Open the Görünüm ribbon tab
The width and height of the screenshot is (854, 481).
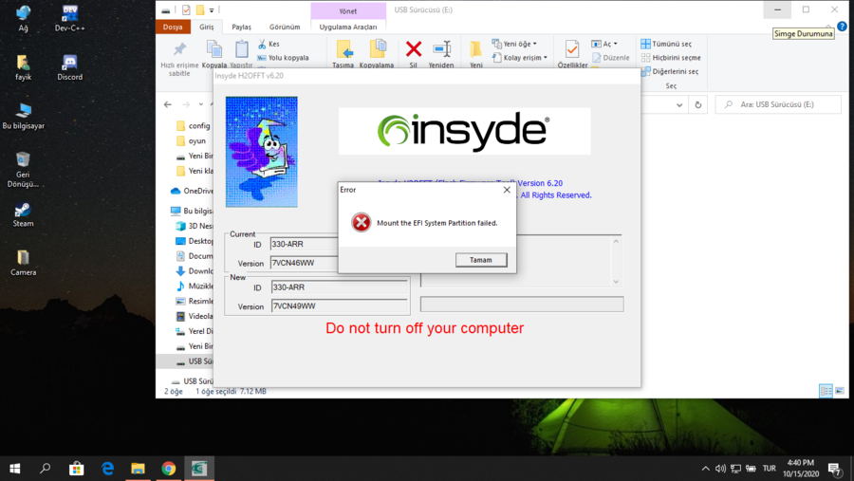285,27
